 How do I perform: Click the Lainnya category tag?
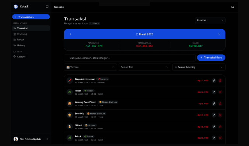(x=103, y=79)
